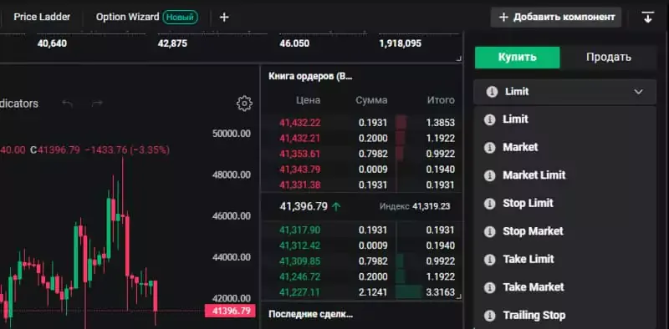Click total 3.3163 in bid rows

(x=441, y=293)
